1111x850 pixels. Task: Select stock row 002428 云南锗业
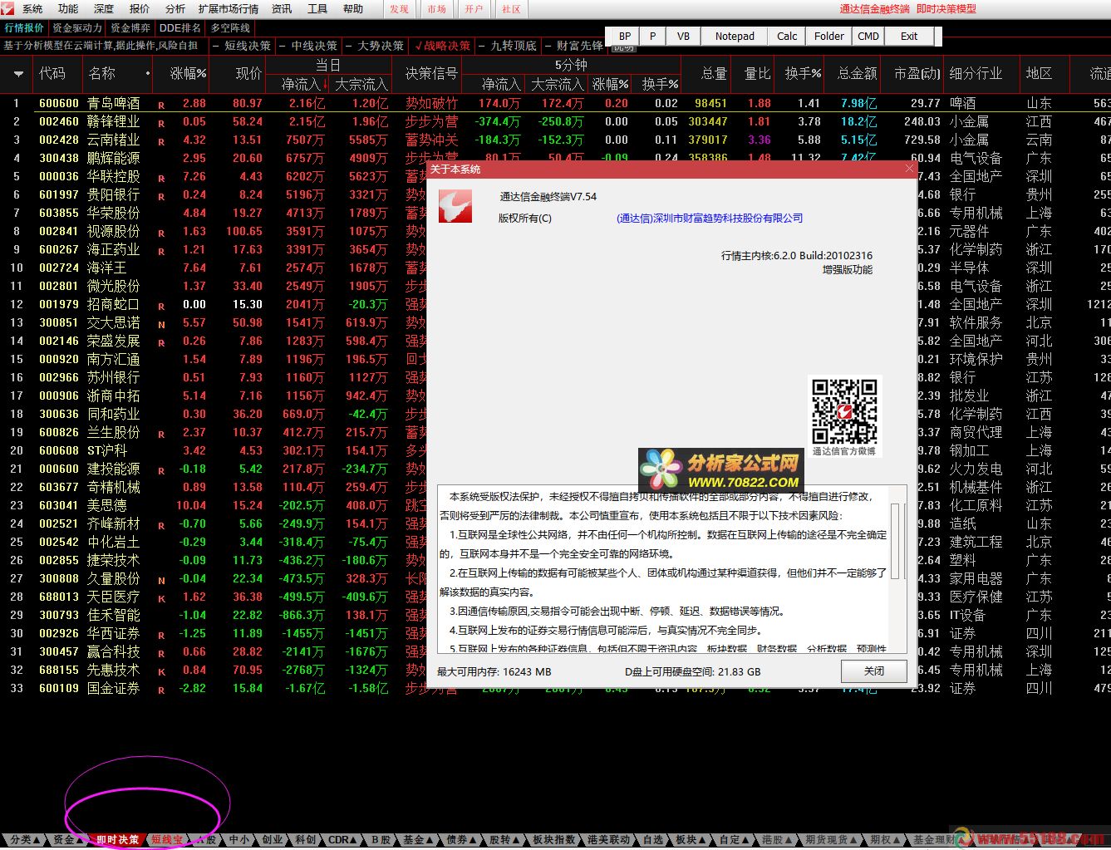click(555, 140)
